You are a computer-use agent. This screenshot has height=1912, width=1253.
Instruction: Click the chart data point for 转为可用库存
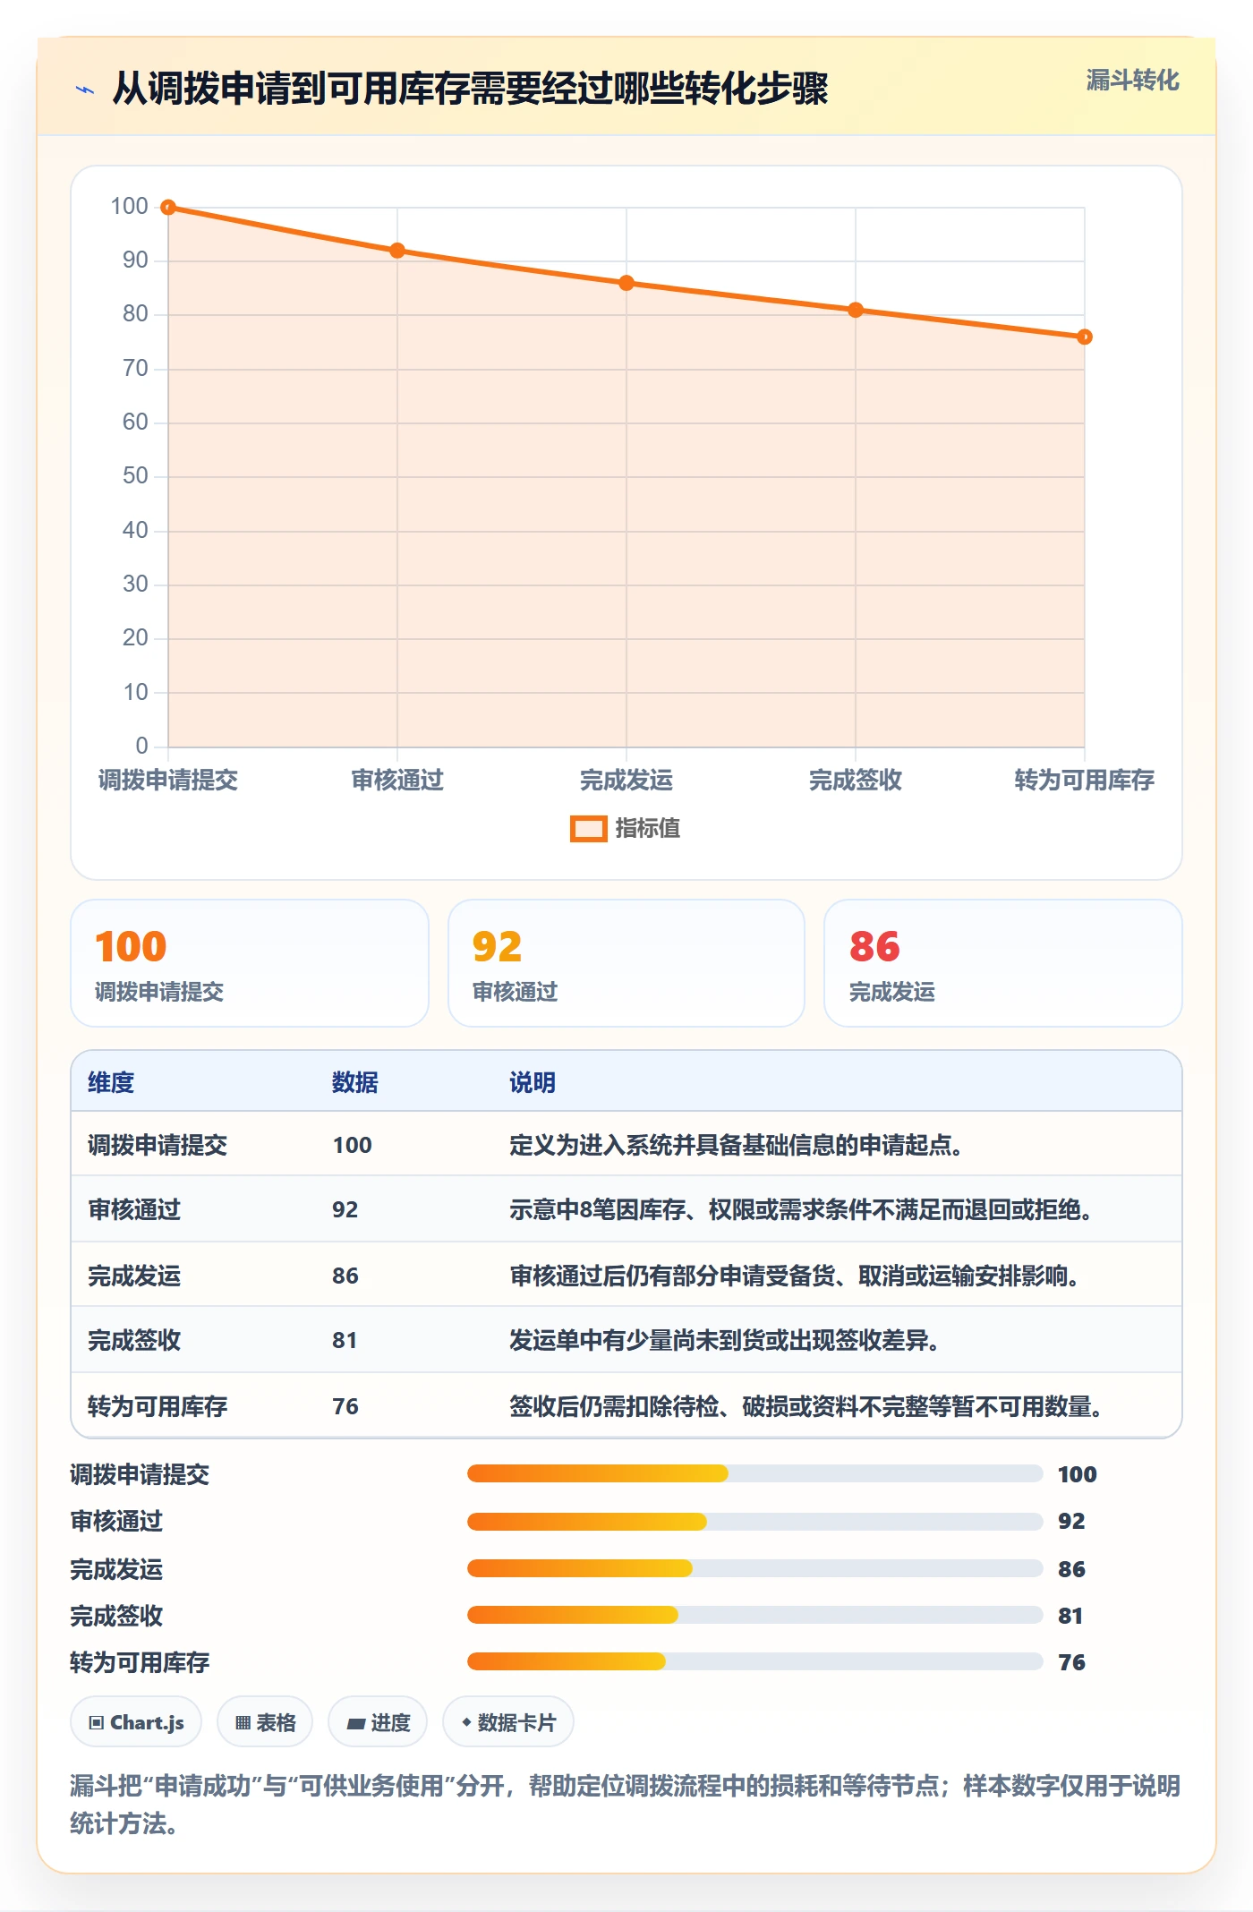pos(1085,337)
